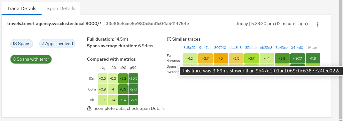This screenshot has width=343, height=121.
Task: Click the Today 5:28:20 pm timestamp
Action: 272,24
